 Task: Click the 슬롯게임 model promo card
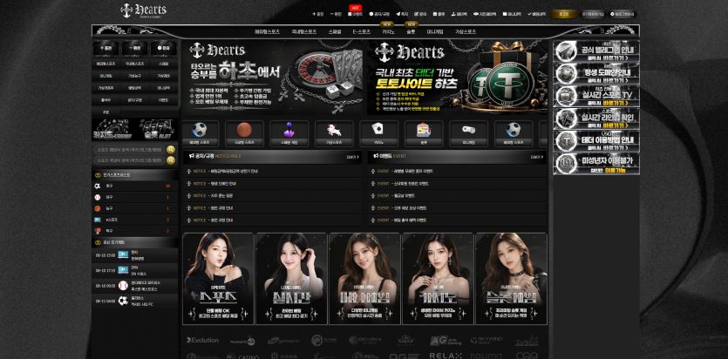click(511, 278)
